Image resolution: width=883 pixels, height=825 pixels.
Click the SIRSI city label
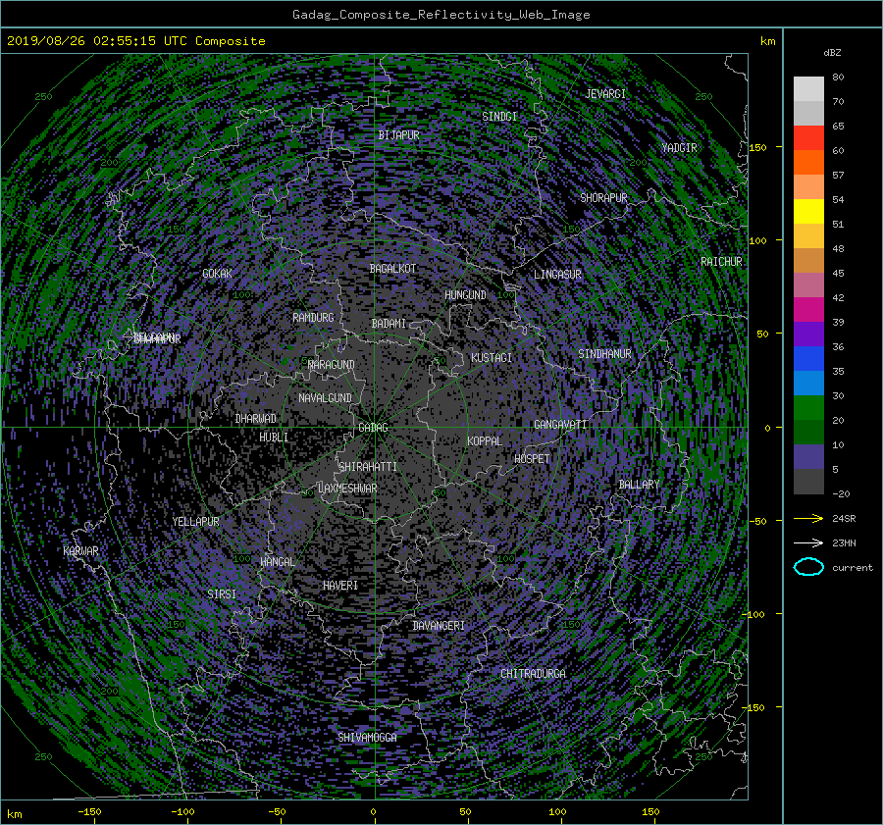(x=222, y=594)
